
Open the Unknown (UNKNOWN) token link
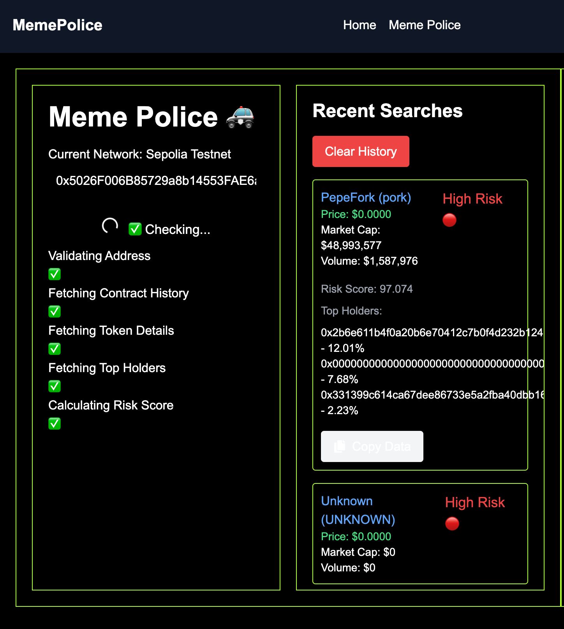(358, 510)
